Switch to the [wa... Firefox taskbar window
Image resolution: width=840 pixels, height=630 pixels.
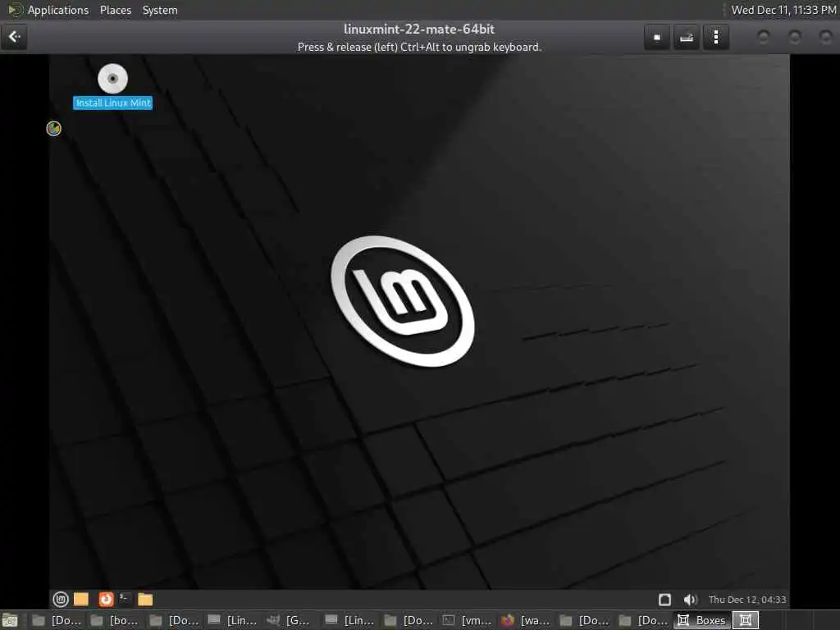[525, 620]
